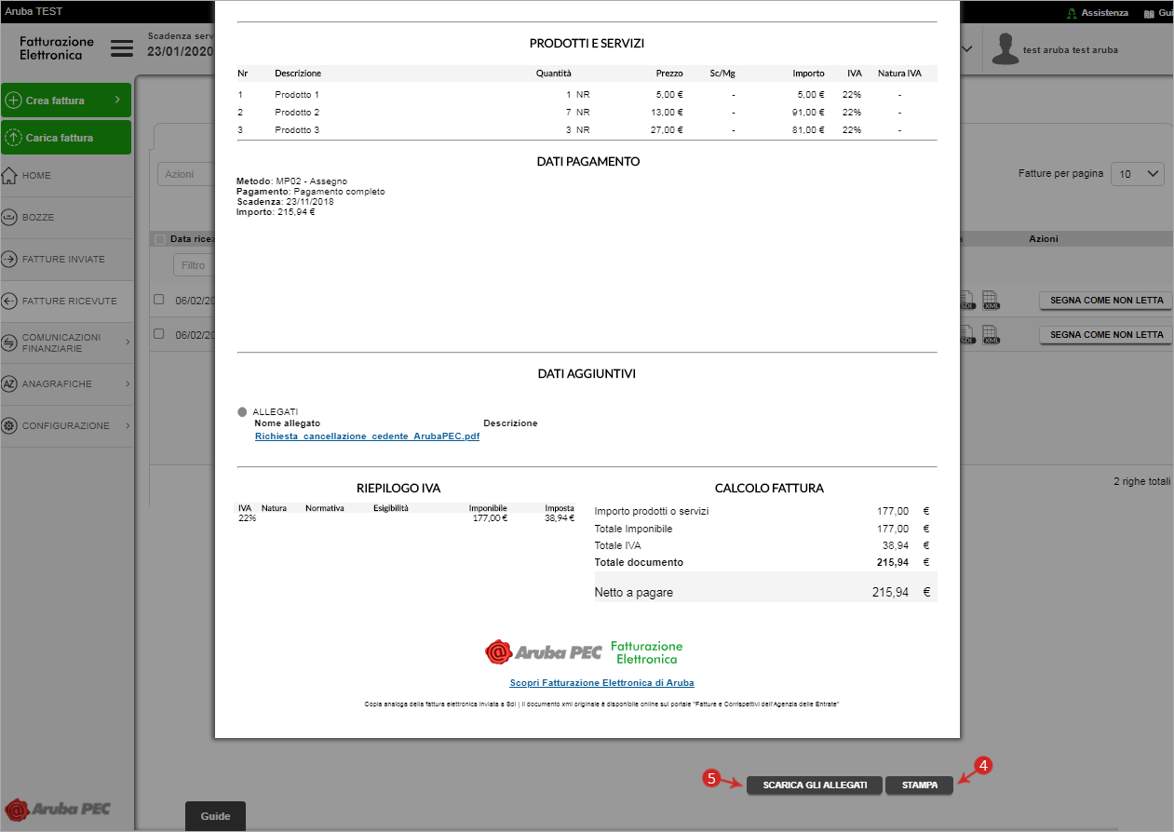Click the Fatture Inviate arrow icon
Image resolution: width=1174 pixels, height=832 pixels.
pos(10,259)
